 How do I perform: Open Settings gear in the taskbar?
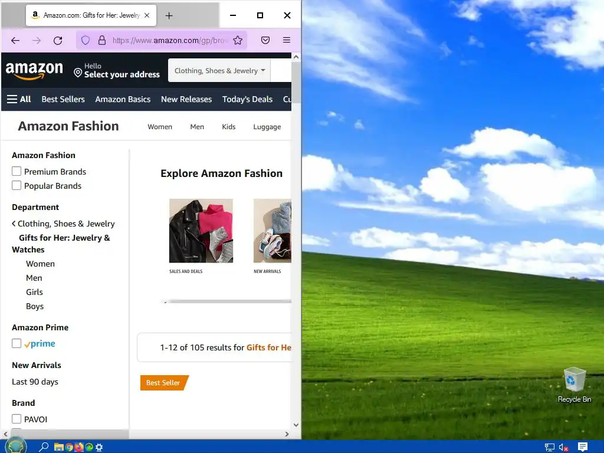(99, 447)
